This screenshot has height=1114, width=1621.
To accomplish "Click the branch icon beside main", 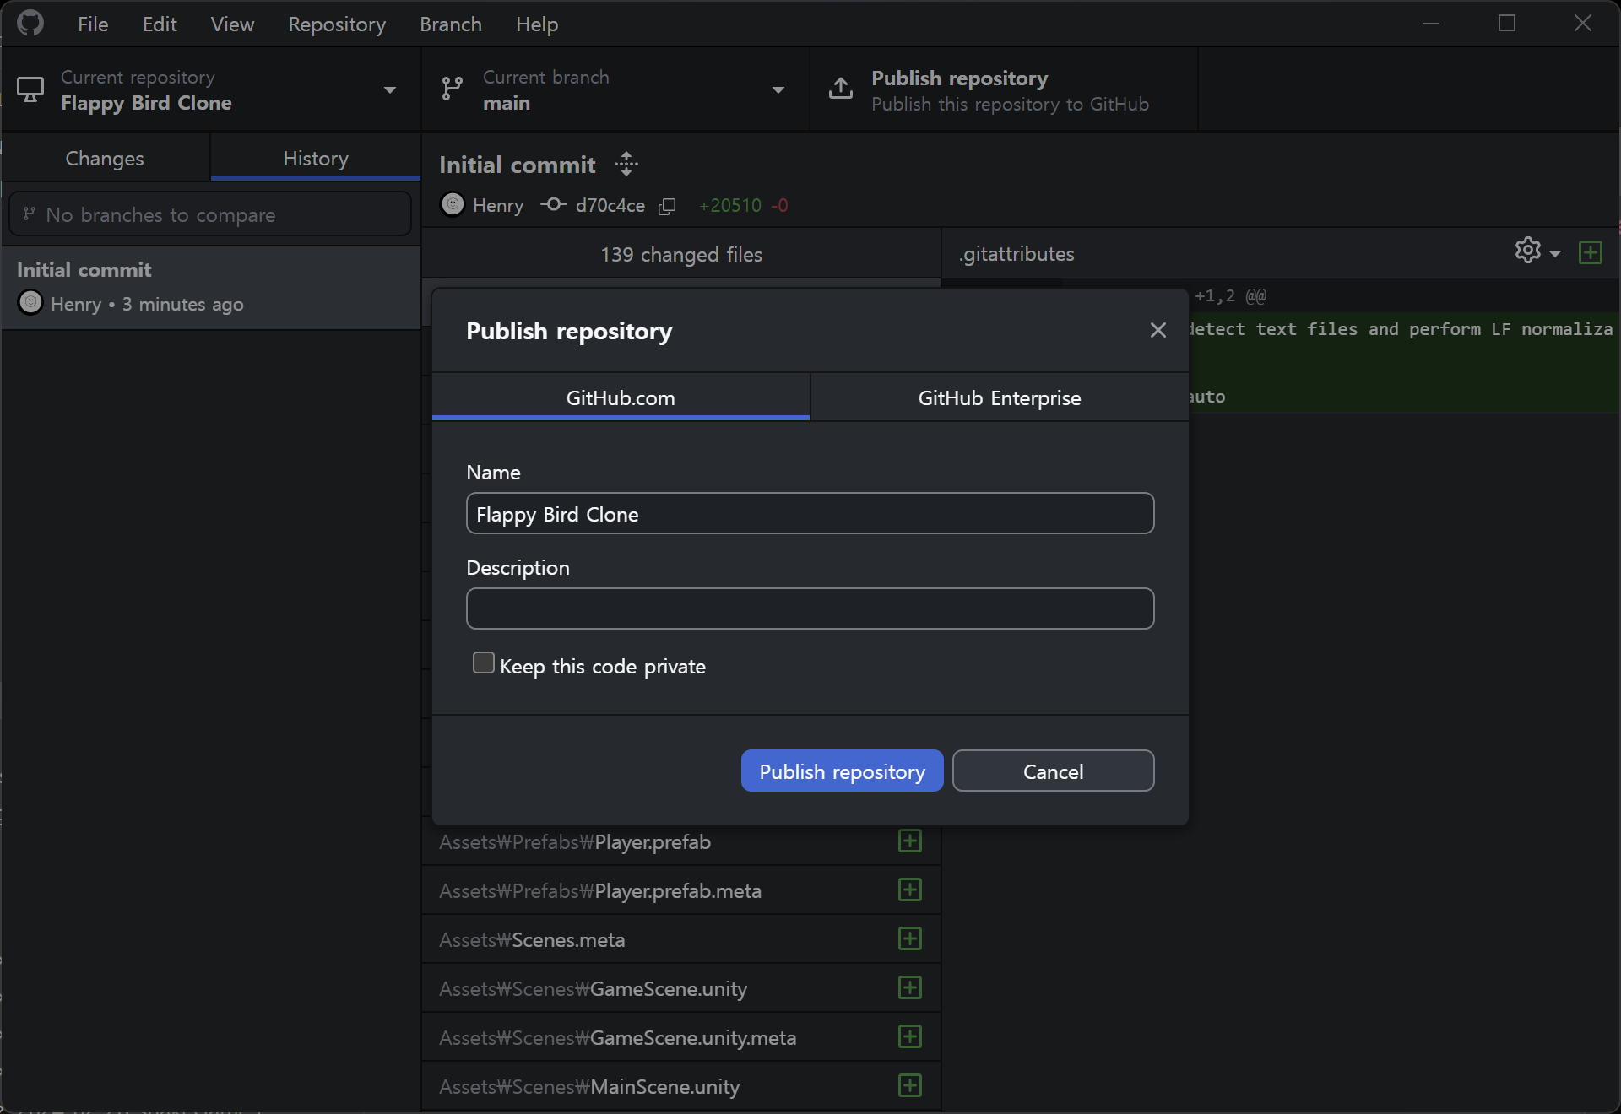I will click(453, 89).
